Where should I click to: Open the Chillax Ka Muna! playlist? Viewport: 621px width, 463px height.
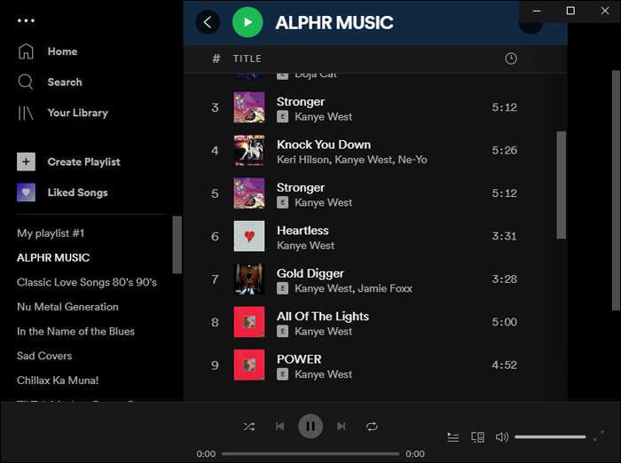[58, 381]
